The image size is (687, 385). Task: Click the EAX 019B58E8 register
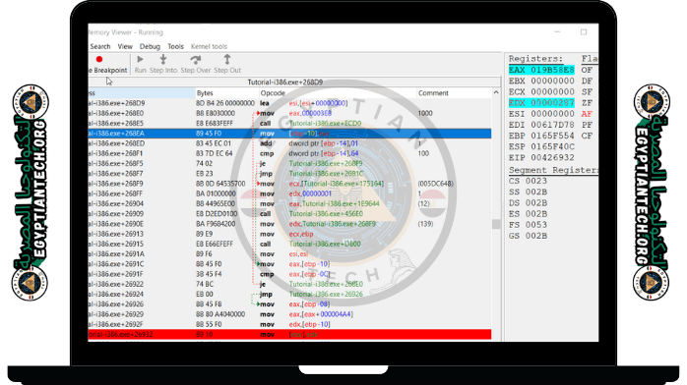(541, 70)
